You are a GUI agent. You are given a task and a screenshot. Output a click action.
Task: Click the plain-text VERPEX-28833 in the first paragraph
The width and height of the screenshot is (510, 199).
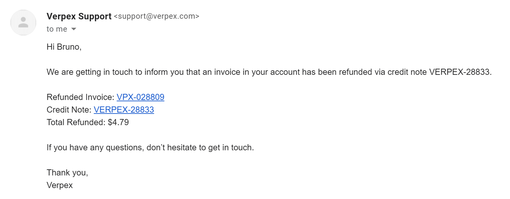[460, 72]
